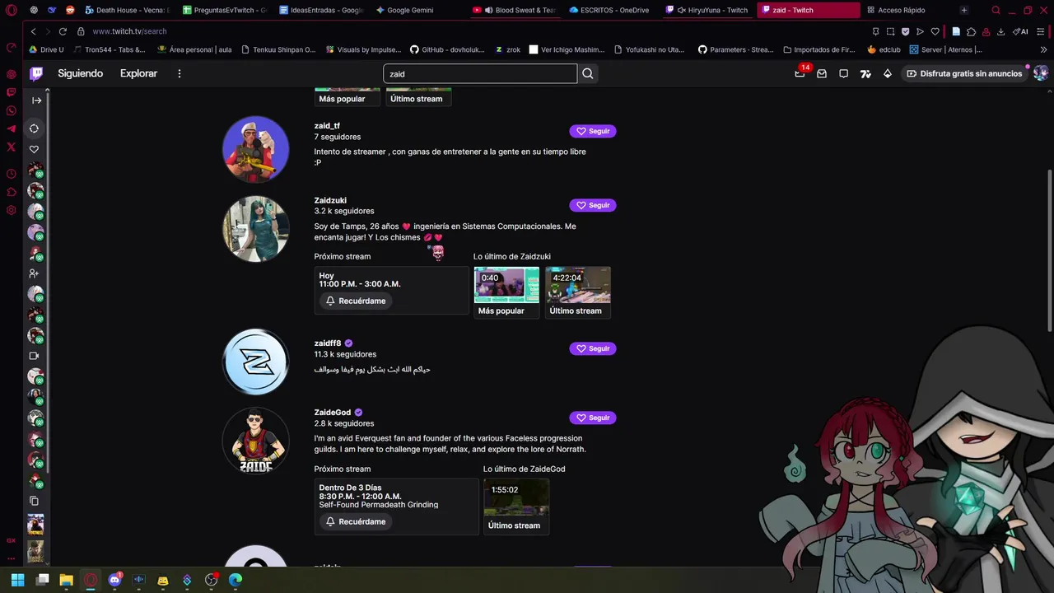Expand the bookmarks bar overflow chevron
Image resolution: width=1054 pixels, height=593 pixels.
click(1043, 49)
